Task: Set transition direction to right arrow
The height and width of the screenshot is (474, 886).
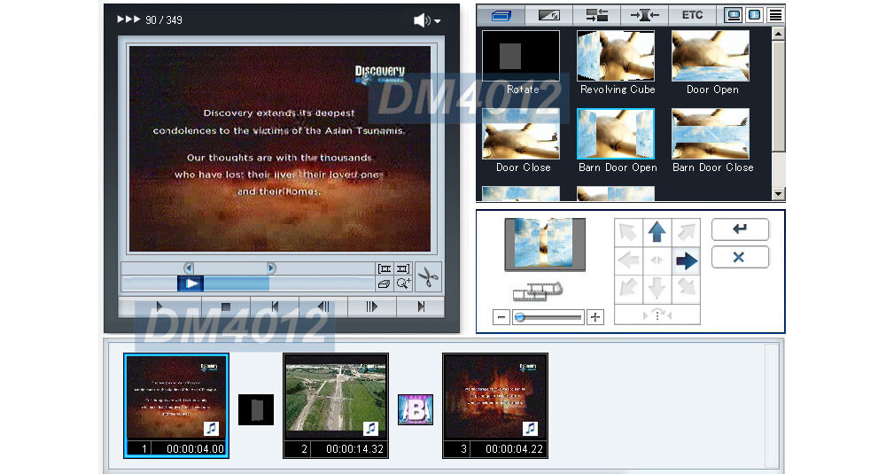Action: tap(686, 260)
